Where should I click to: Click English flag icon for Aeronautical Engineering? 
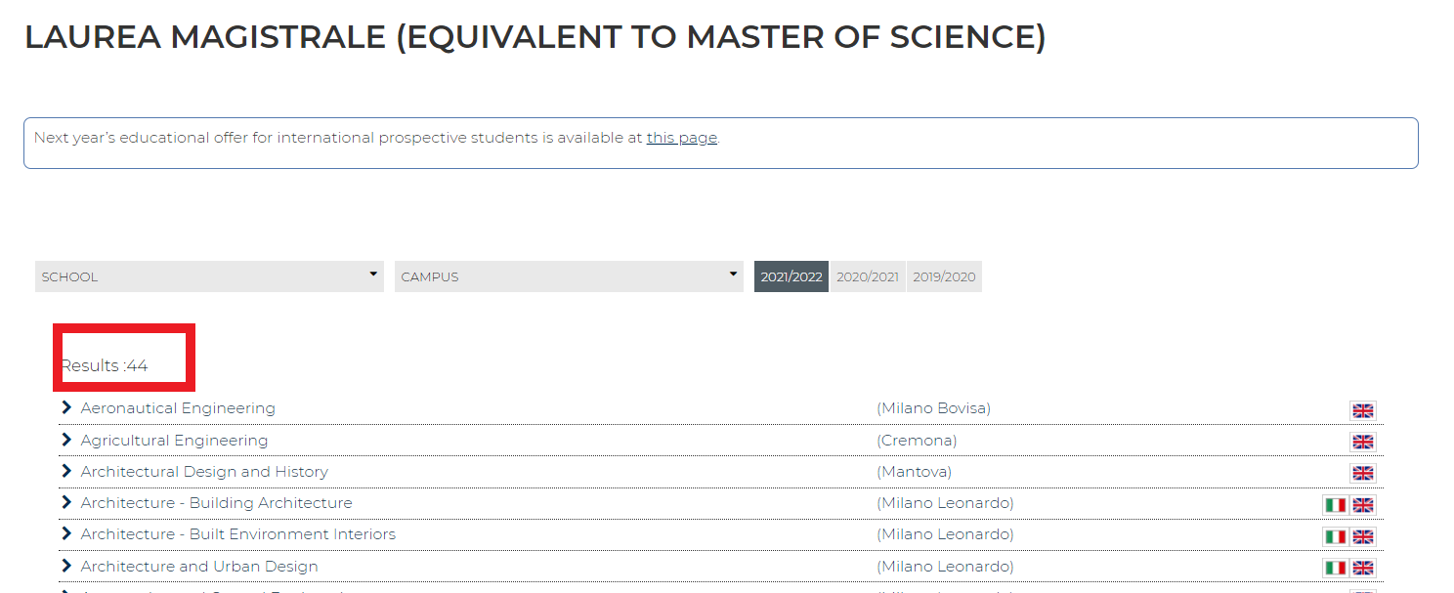tap(1362, 411)
